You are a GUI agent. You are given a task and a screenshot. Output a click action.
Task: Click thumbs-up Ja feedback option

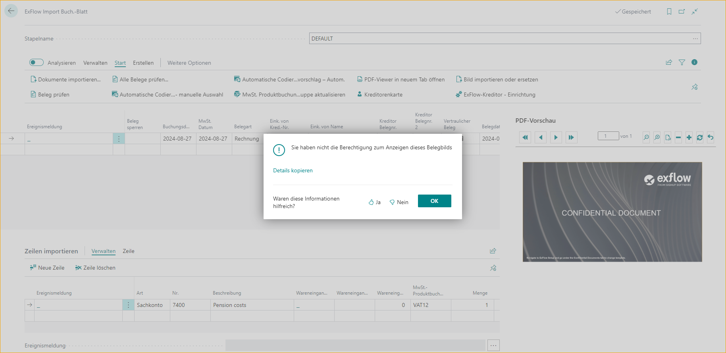pos(374,202)
